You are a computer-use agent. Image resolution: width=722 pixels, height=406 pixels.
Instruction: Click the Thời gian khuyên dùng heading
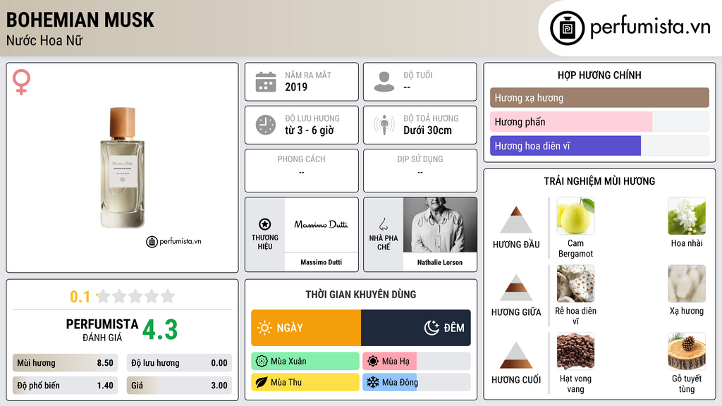coord(361,295)
